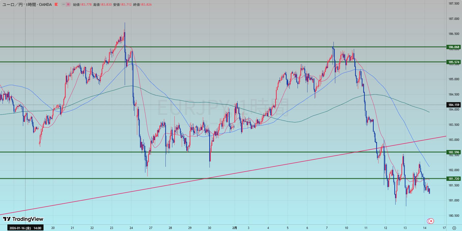Open chart settings hexagon gear icon

(454, 228)
